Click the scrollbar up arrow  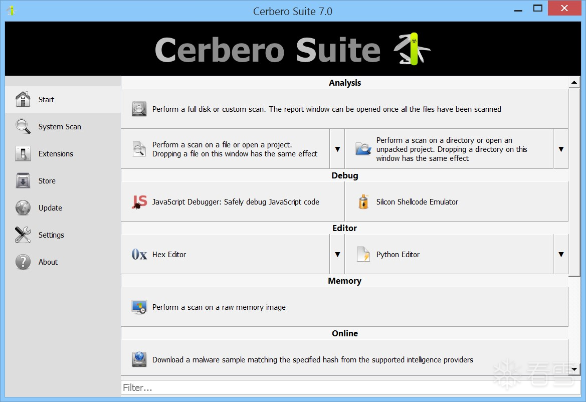pos(574,82)
